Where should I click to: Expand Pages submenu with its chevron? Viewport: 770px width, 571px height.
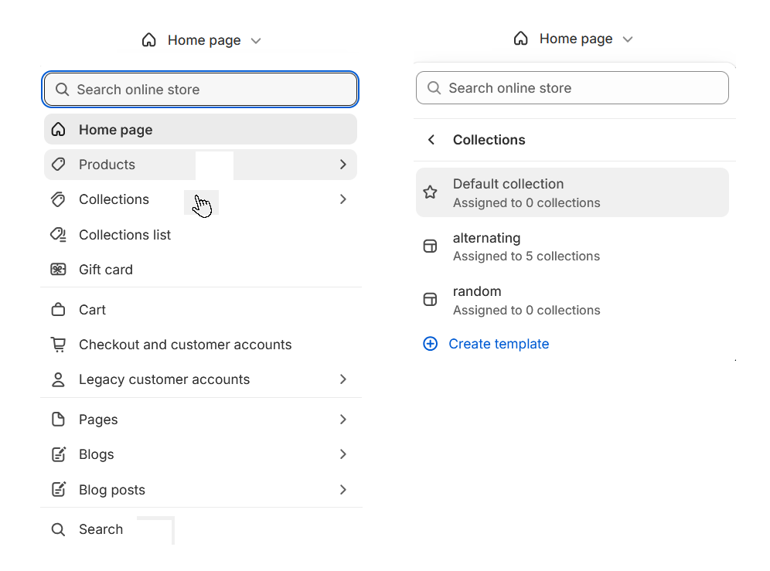(342, 420)
